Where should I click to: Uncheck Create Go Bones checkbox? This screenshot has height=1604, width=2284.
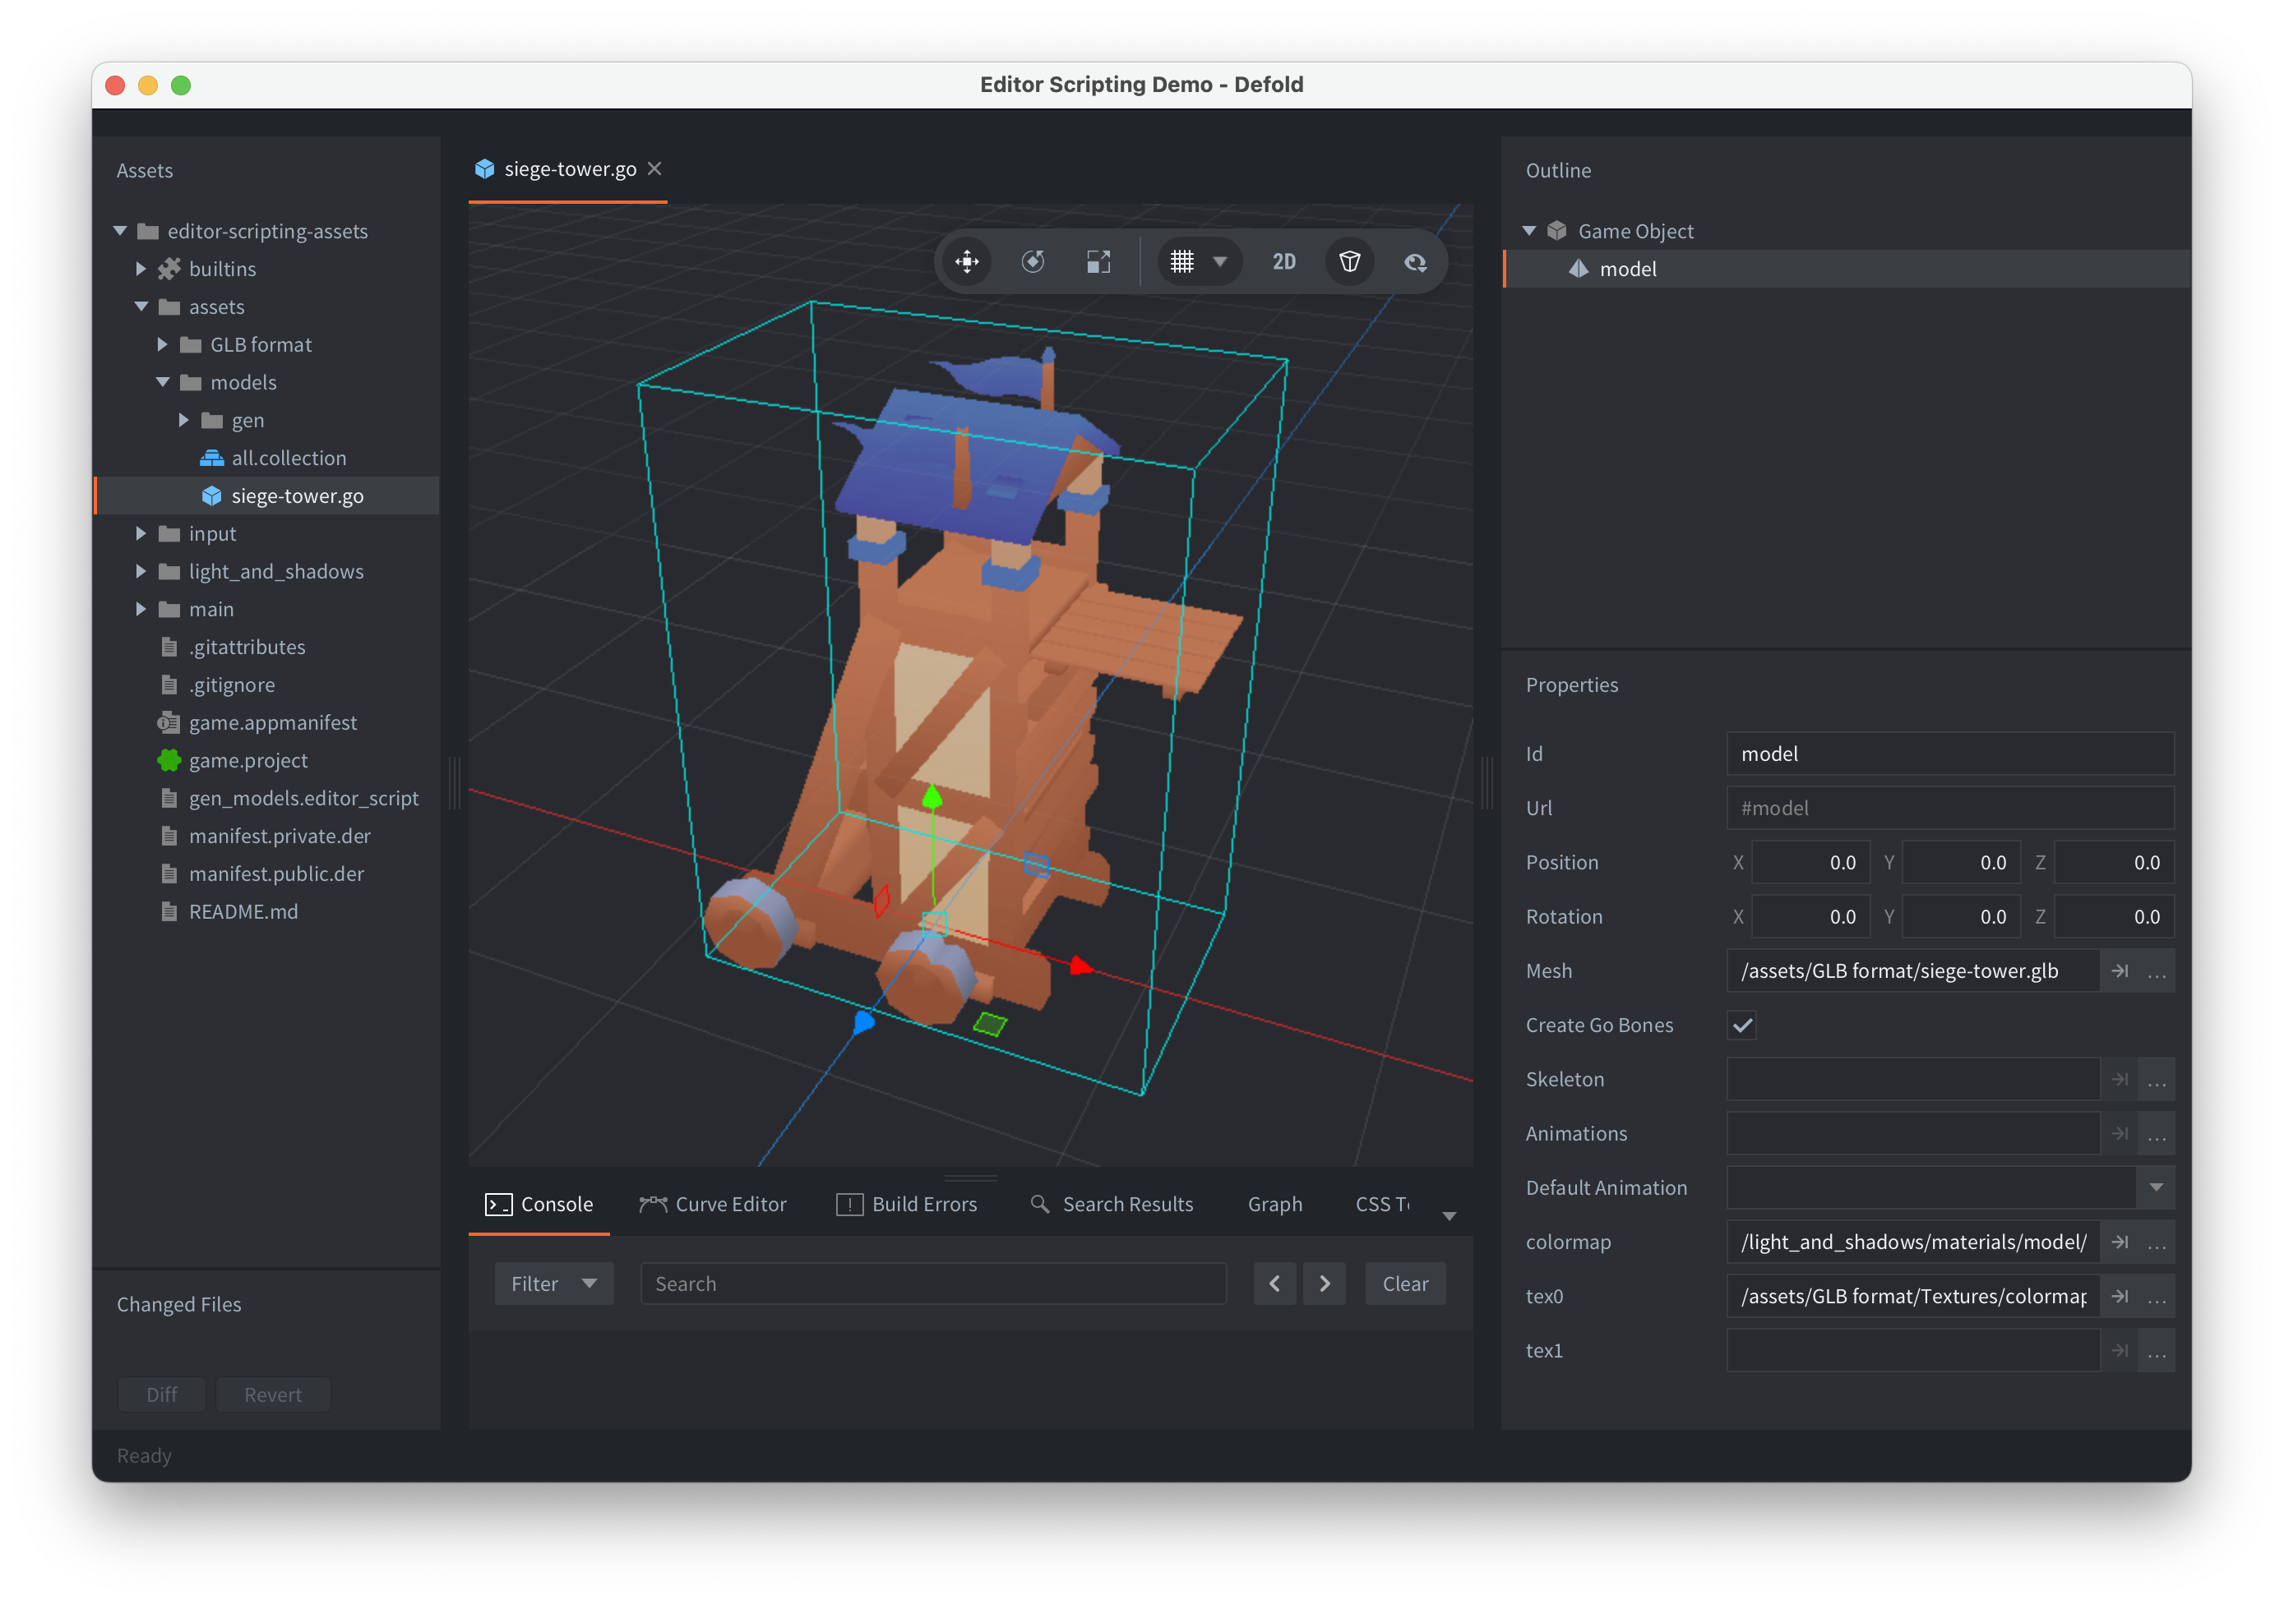[x=1742, y=1026]
